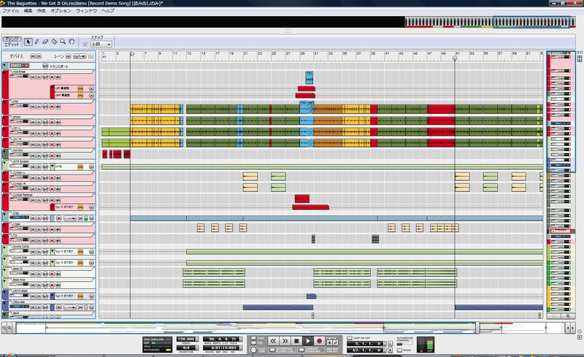The height and width of the screenshot is (357, 584).
Task: Switch to アレンジ arrange mode
Action: pos(12,39)
